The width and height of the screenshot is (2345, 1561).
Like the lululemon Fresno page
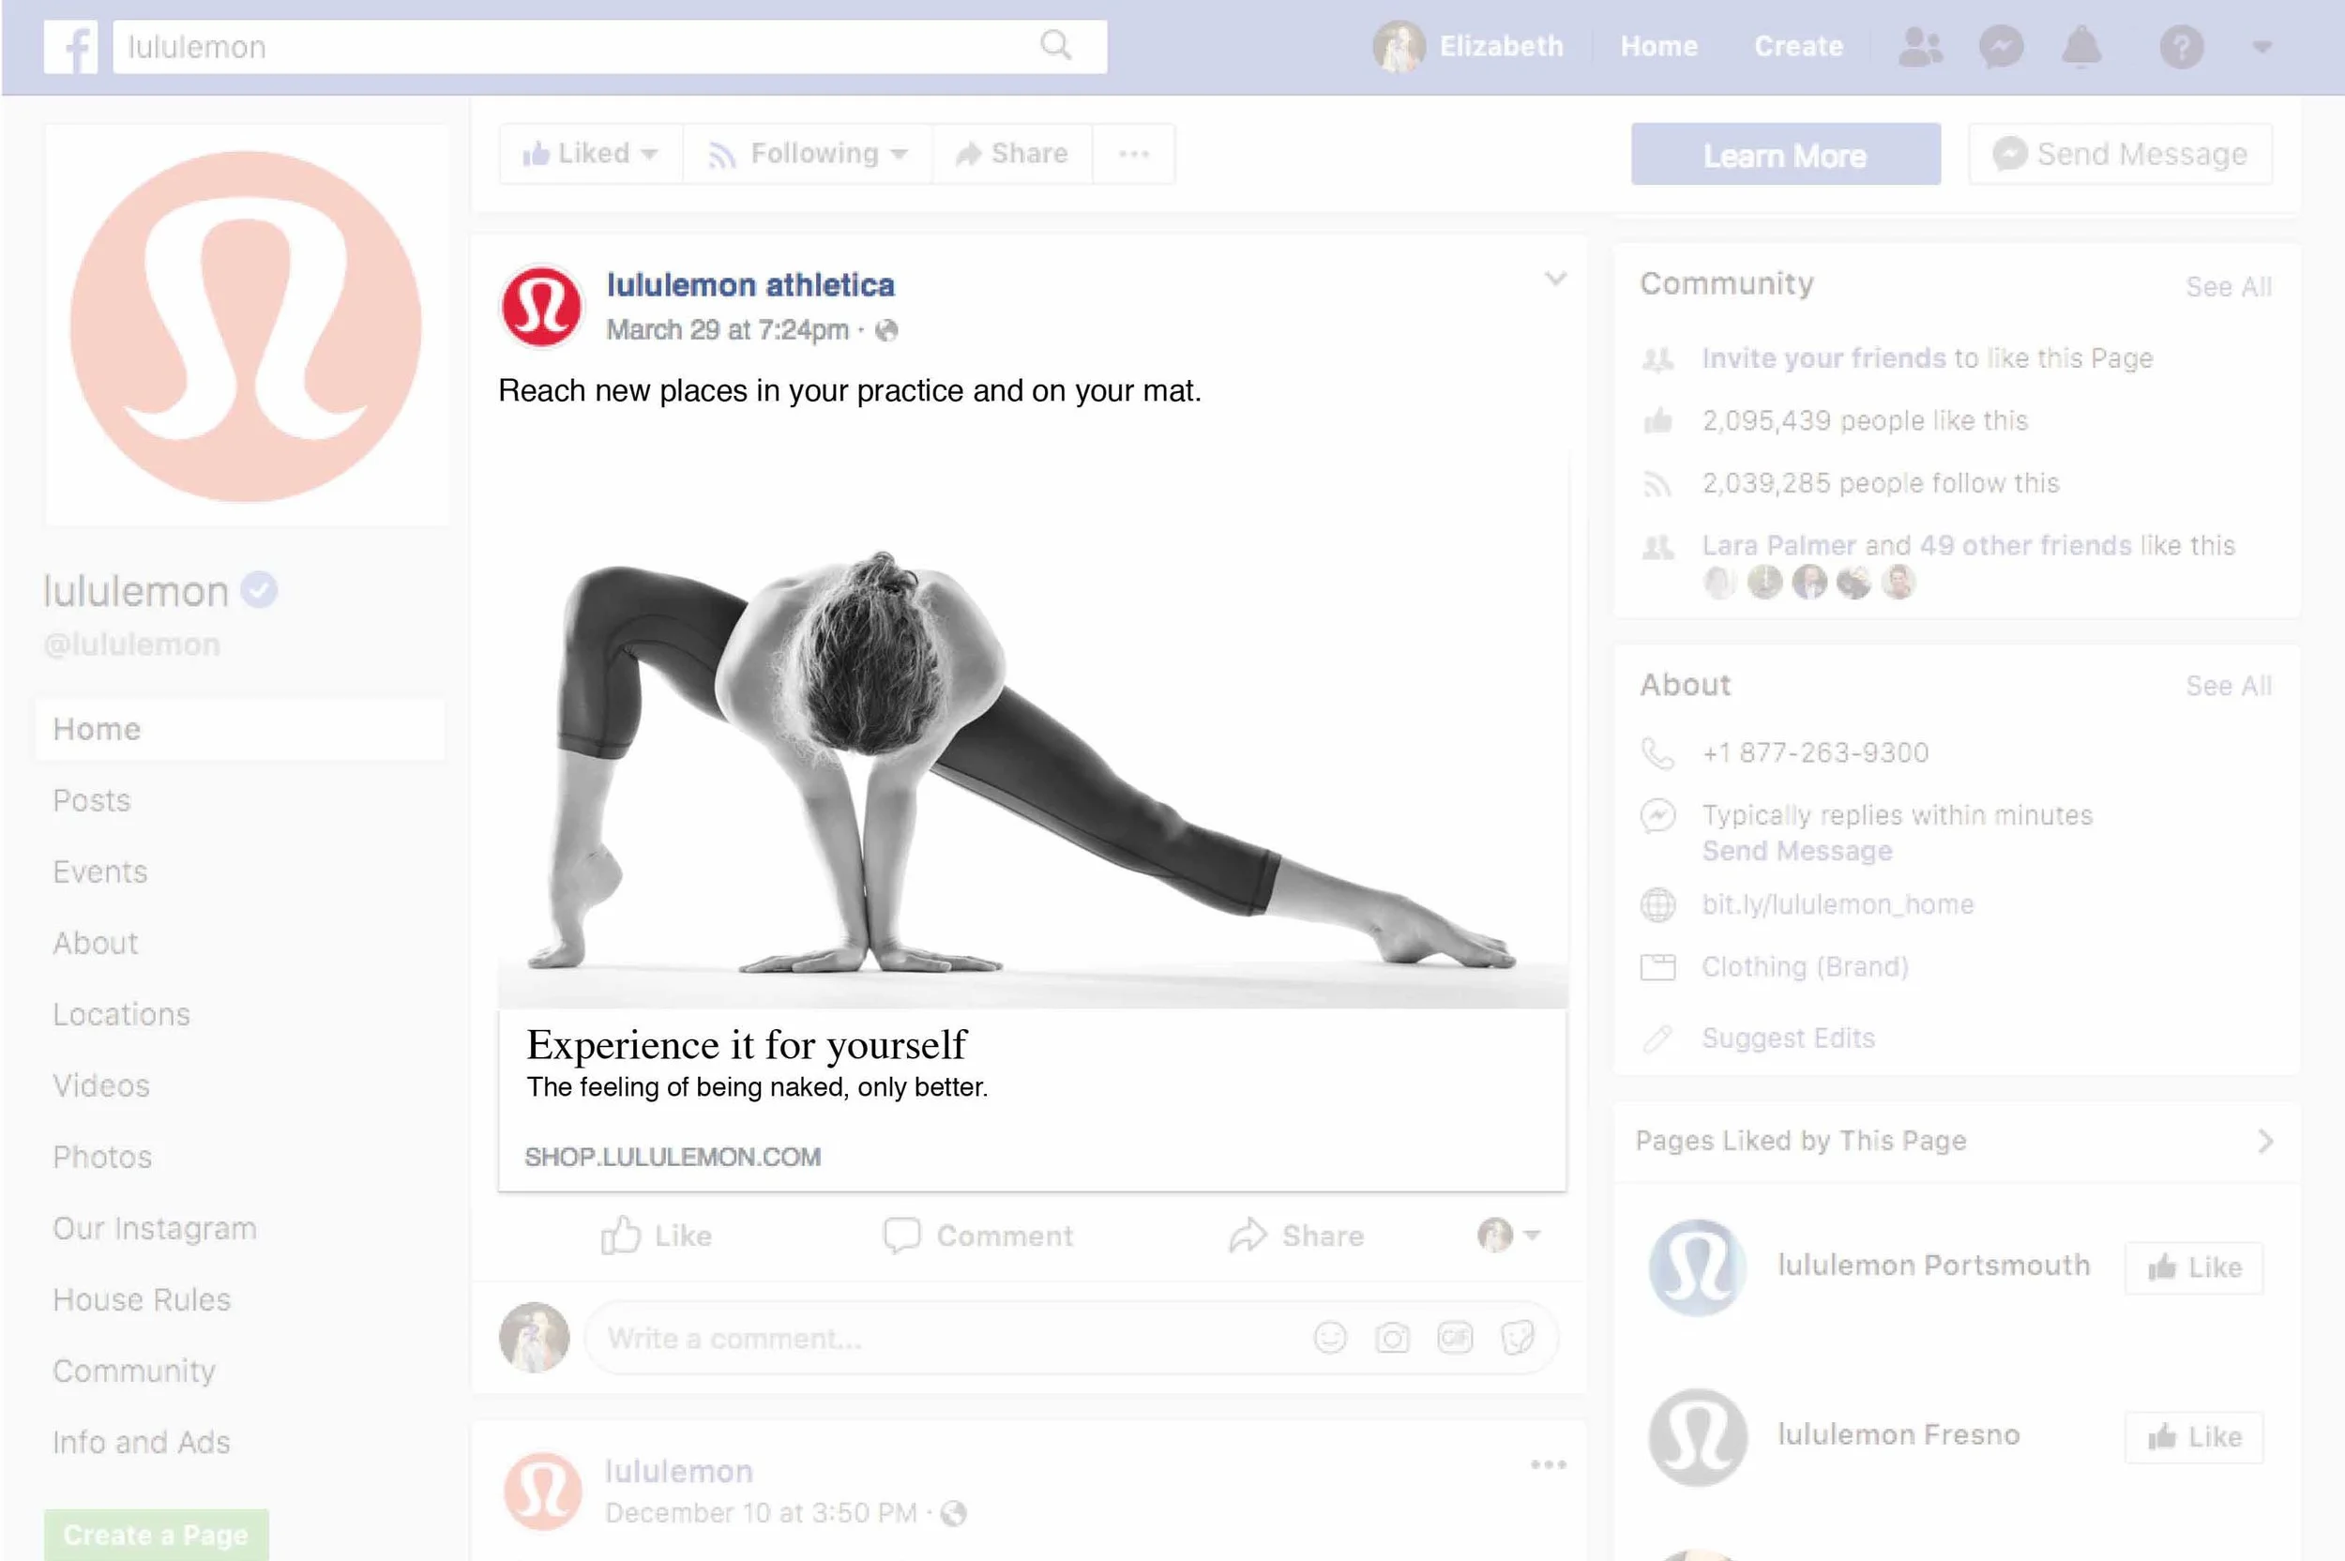pyautogui.click(x=2194, y=1436)
